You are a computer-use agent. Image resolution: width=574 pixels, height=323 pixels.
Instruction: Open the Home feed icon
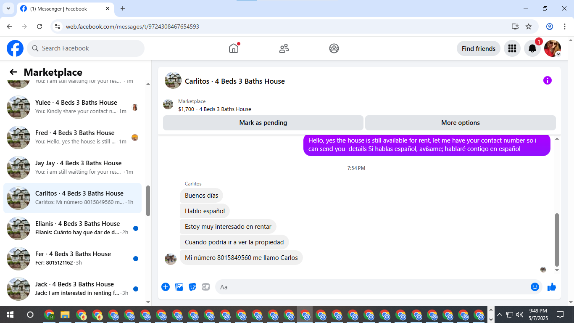click(234, 48)
